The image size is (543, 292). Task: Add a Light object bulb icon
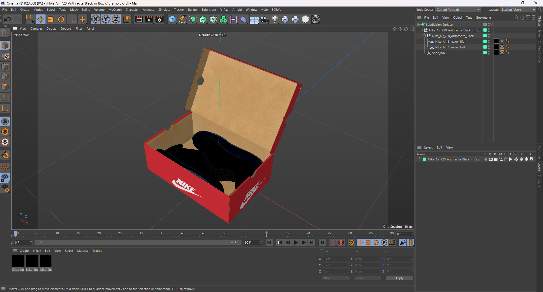[x=275, y=19]
